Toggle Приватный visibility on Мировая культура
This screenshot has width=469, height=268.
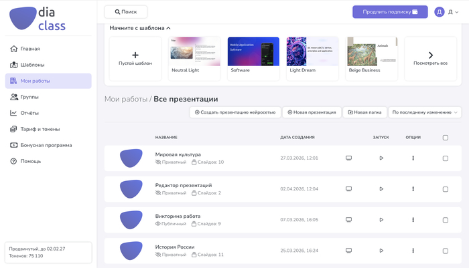(171, 162)
